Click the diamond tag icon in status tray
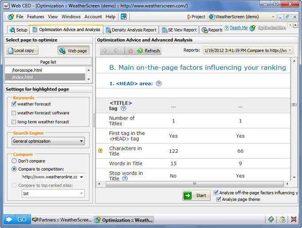Viewport: 302px width, 228px height. (x=271, y=219)
